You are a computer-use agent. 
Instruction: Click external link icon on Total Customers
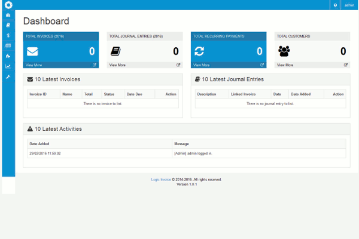tap(345, 65)
